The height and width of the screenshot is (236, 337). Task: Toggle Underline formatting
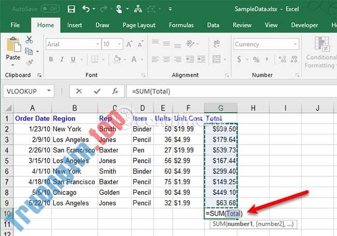click(x=73, y=59)
